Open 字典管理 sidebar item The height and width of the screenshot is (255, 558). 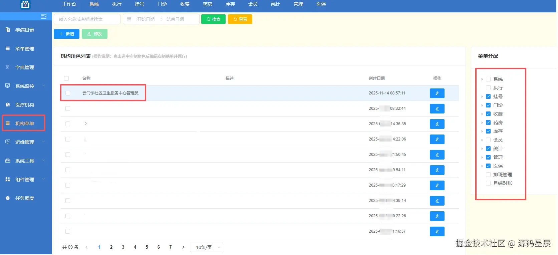point(25,67)
